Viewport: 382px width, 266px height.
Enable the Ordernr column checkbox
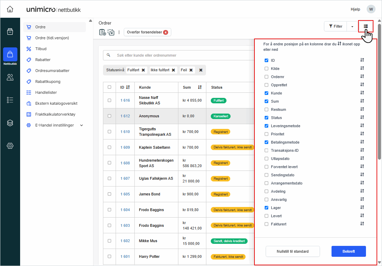click(x=266, y=77)
